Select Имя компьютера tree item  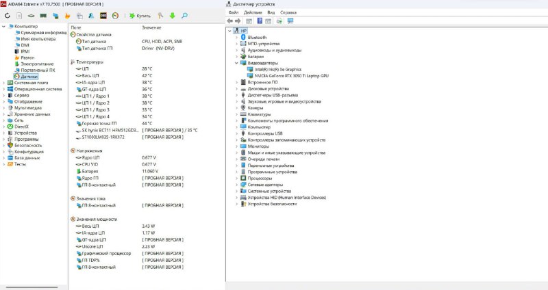[x=38, y=39]
